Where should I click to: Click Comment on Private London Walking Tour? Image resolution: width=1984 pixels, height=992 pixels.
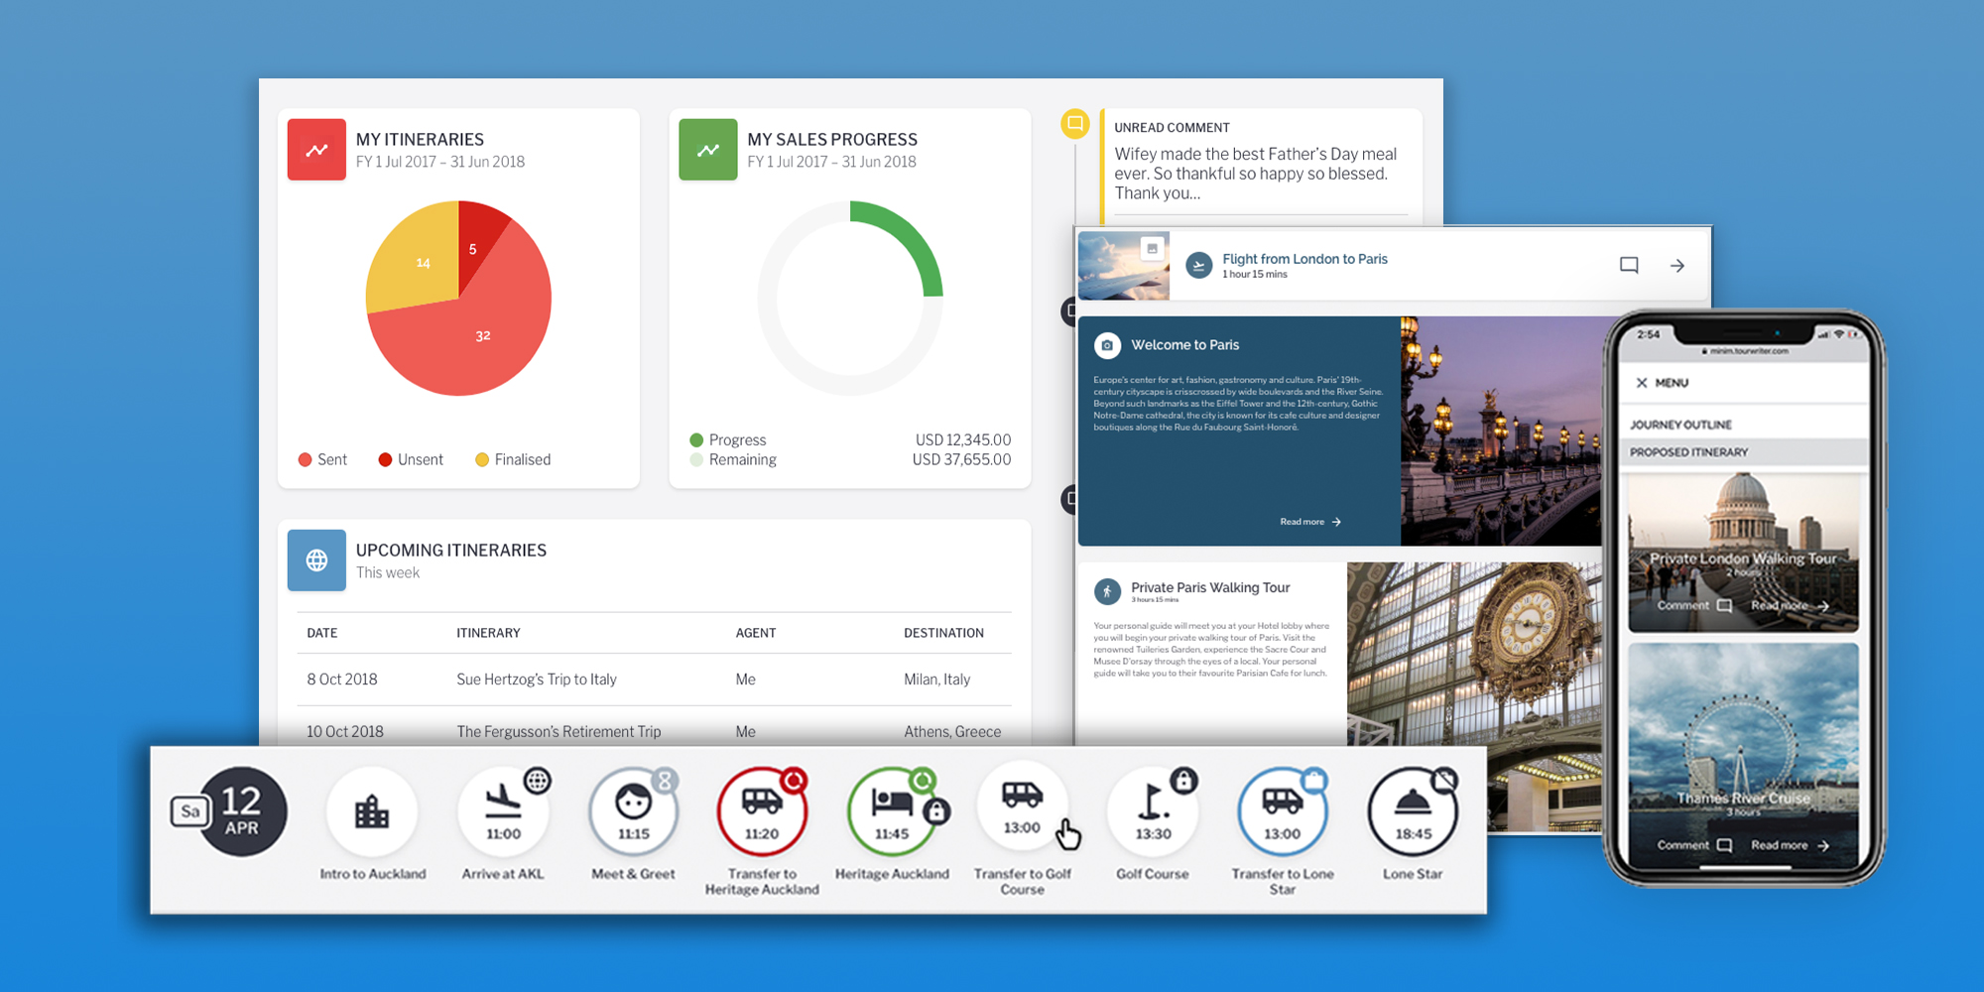click(x=1693, y=605)
